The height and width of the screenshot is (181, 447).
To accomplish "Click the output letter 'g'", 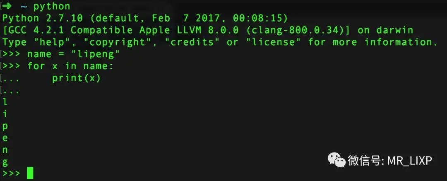I will (x=5, y=162).
